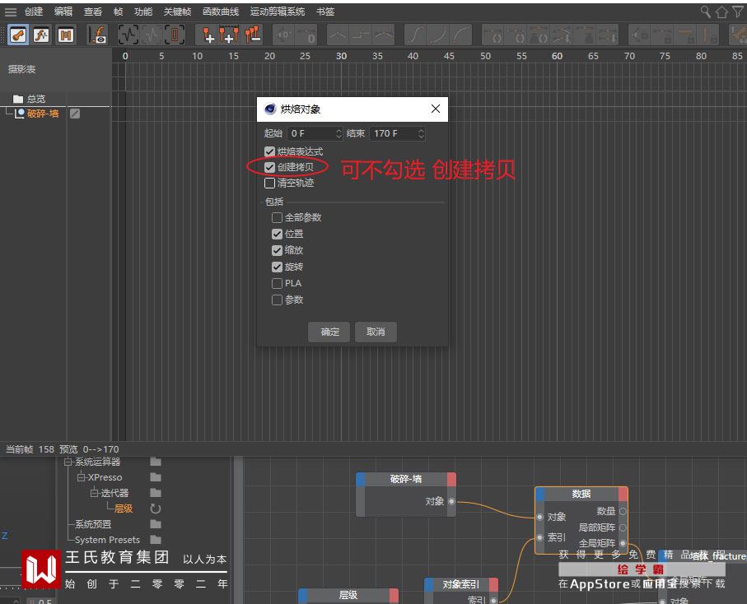The height and width of the screenshot is (604, 747).
Task: Collapse the 系统运算器 tree node
Action: click(x=68, y=462)
